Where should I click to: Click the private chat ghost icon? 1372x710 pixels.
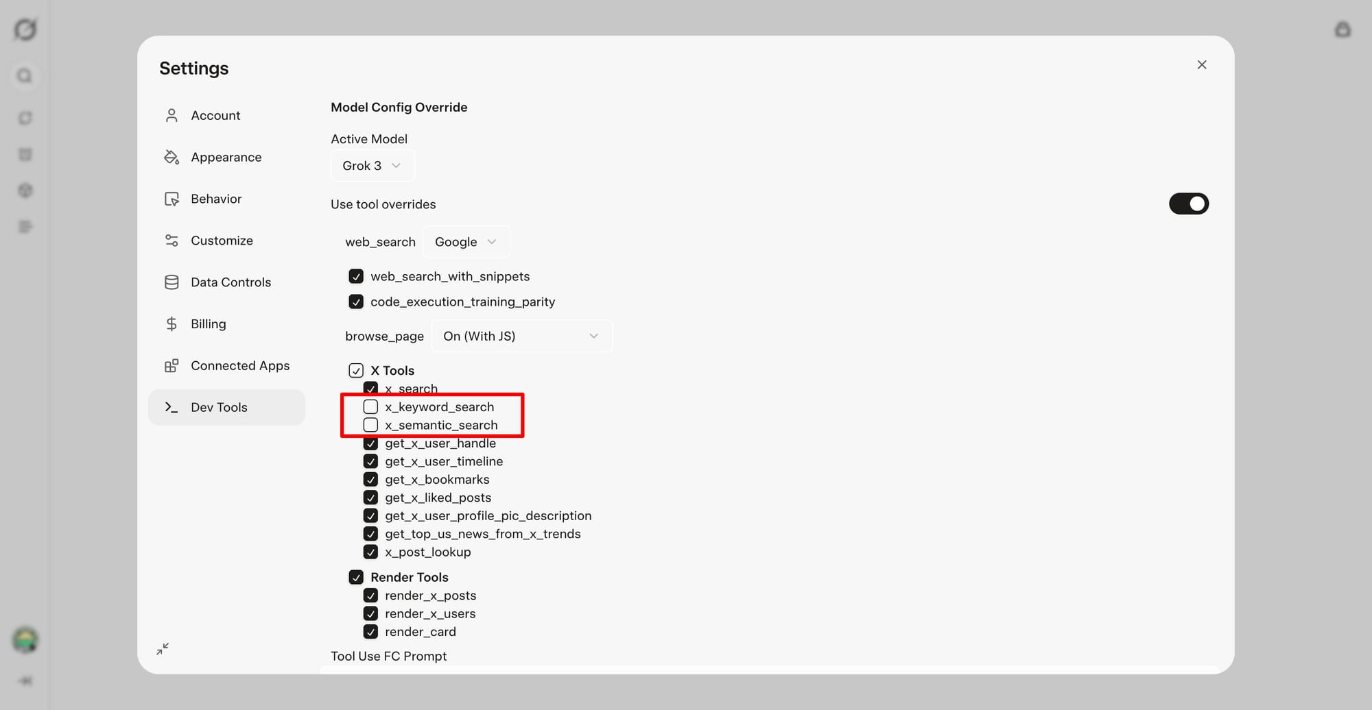(1343, 29)
